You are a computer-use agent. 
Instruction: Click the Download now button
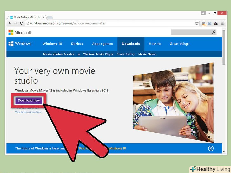(29, 100)
